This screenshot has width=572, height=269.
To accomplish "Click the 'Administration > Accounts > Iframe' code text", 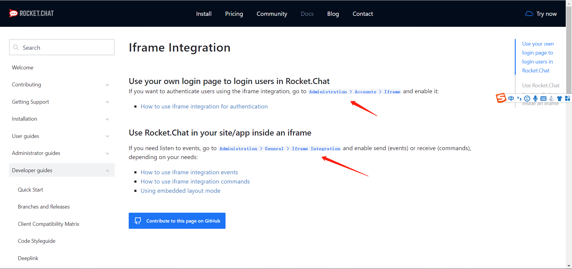I will click(x=355, y=92).
